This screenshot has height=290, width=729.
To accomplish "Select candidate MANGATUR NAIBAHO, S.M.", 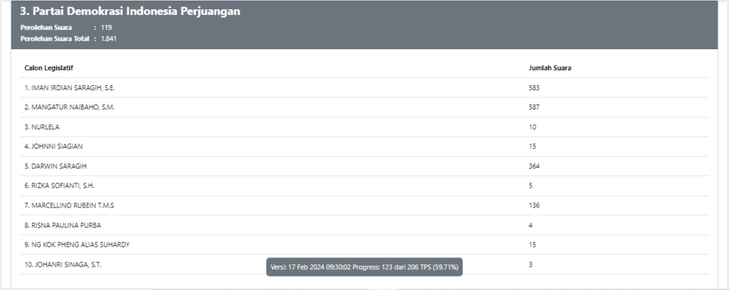I will (x=364, y=107).
